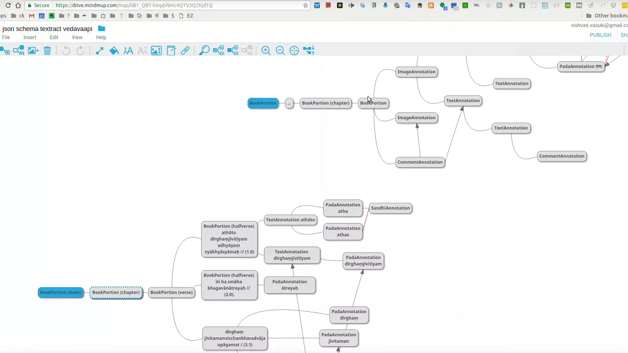Select the PadaAnnotation ātreyaḥ node
Viewport: 628px width, 353px height.
tap(289, 285)
